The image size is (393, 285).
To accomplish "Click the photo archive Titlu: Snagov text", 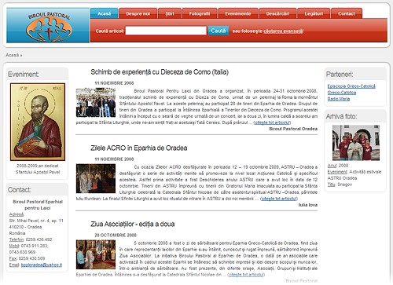I will [x=340, y=185].
